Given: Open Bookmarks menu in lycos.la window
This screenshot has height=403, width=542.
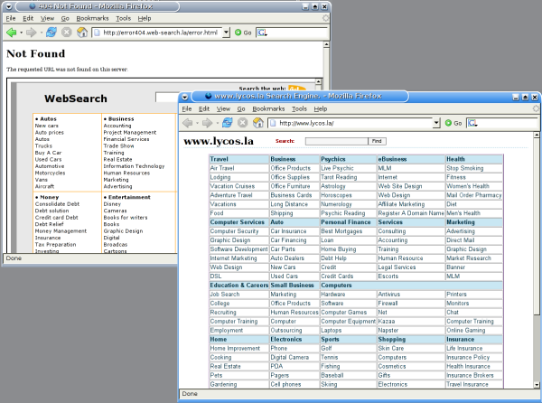Looking at the screenshot, I should [x=268, y=108].
